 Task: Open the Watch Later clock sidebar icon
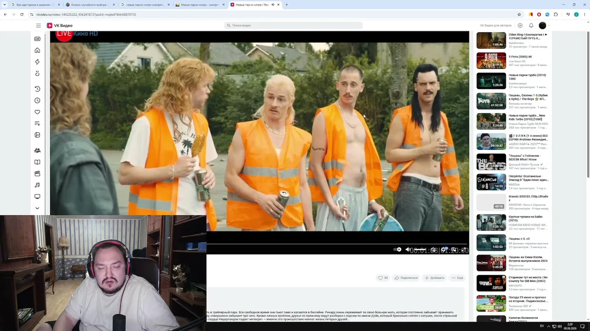pyautogui.click(x=37, y=100)
